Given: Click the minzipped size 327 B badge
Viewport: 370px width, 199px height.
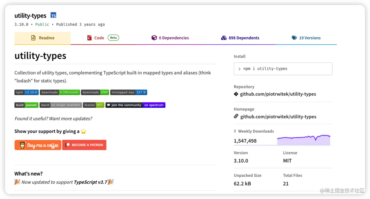Looking at the screenshot, I should click(x=129, y=92).
